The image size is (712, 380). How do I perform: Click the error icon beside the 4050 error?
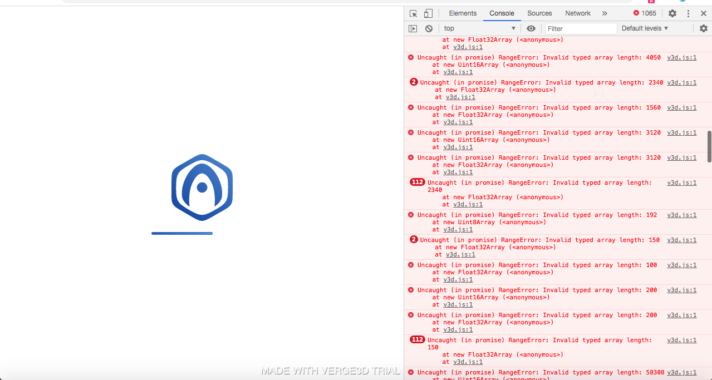(411, 57)
